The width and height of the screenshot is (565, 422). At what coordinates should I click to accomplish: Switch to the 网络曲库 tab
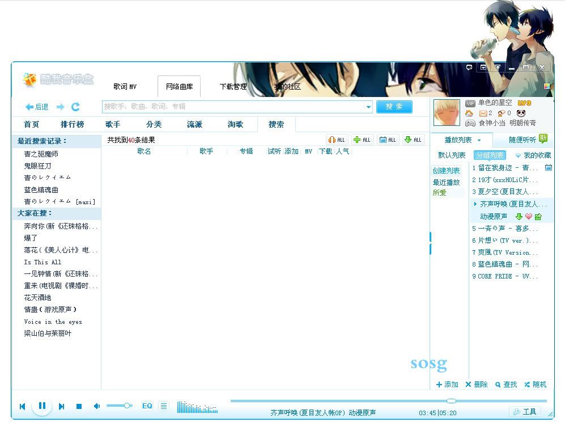179,87
